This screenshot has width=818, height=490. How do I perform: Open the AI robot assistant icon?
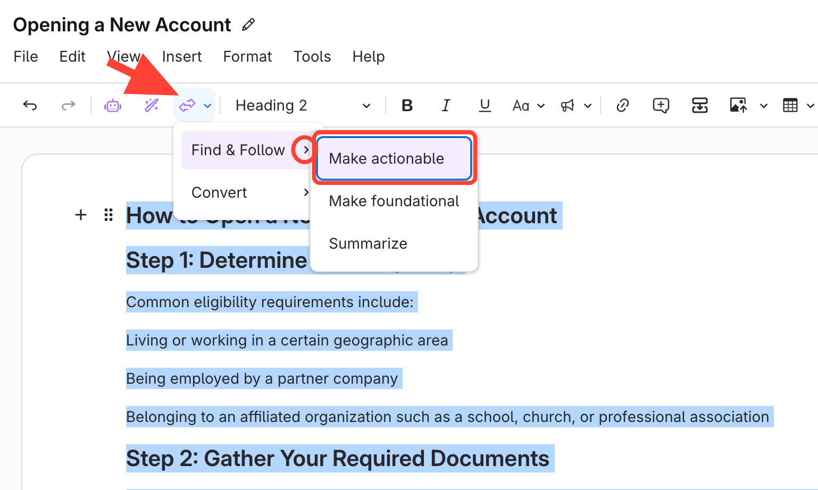(x=113, y=106)
